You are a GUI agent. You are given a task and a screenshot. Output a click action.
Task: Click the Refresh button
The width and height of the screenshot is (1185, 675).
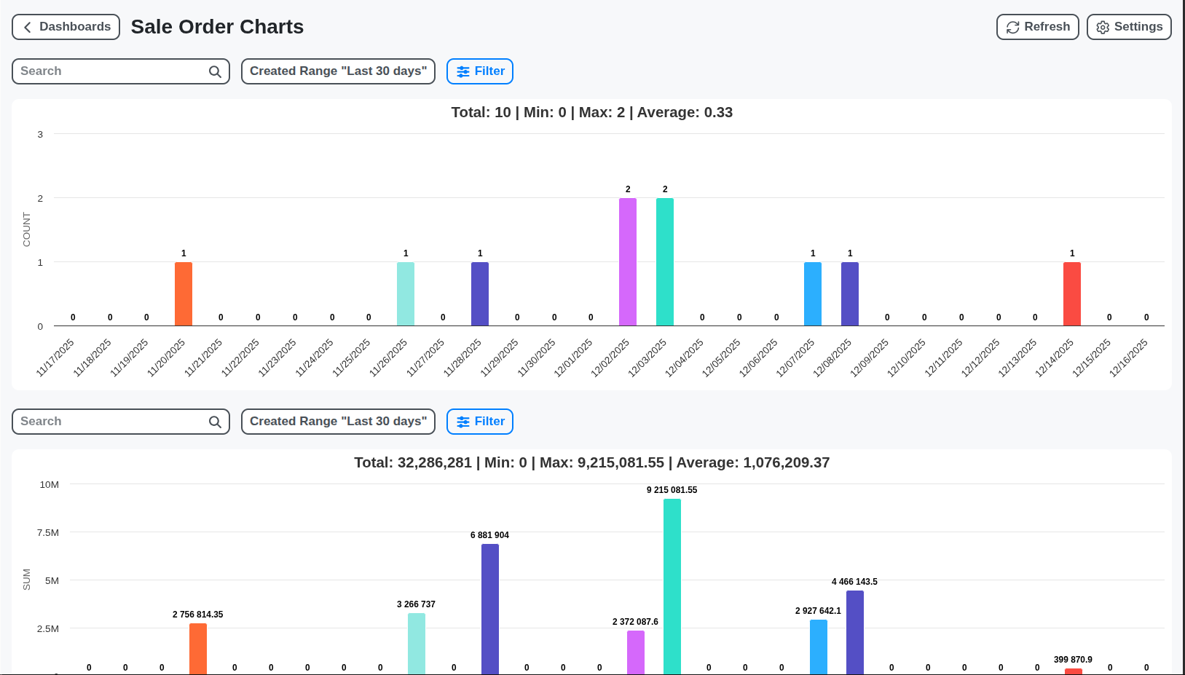click(1037, 27)
